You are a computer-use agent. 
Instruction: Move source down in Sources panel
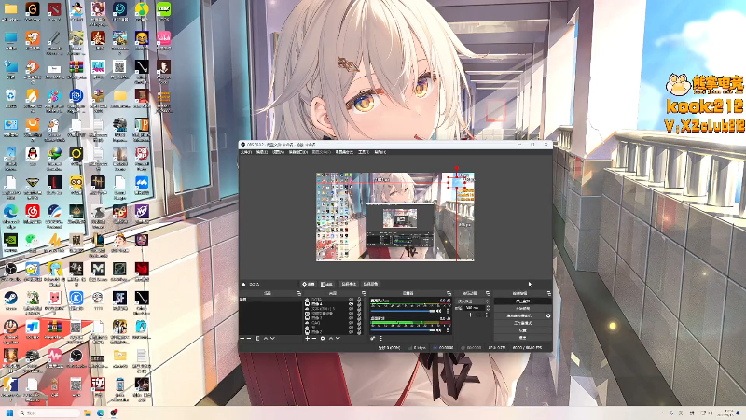pos(338,339)
